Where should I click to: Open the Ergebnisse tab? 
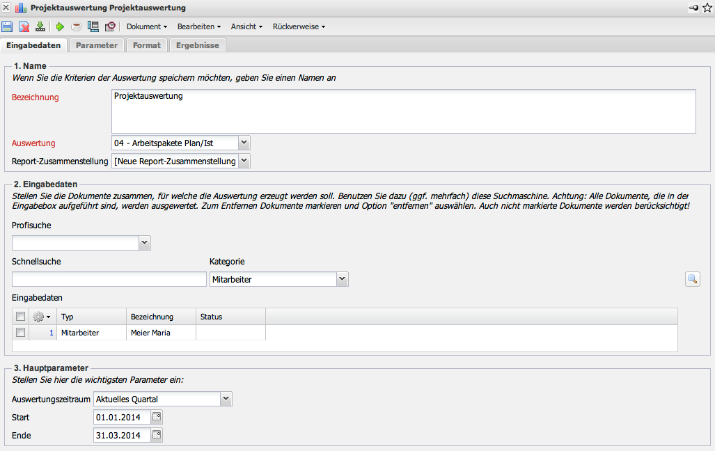pos(198,45)
